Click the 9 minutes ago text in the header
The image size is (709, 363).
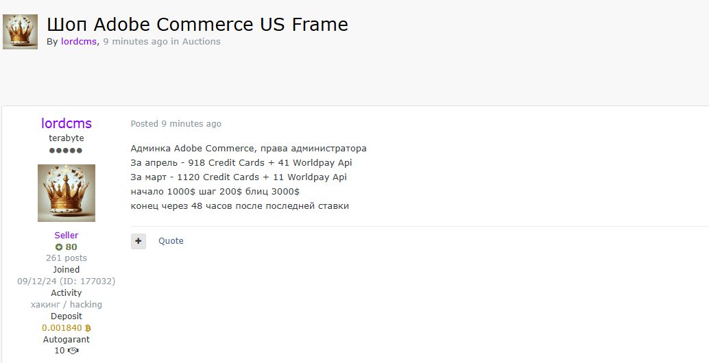click(135, 42)
